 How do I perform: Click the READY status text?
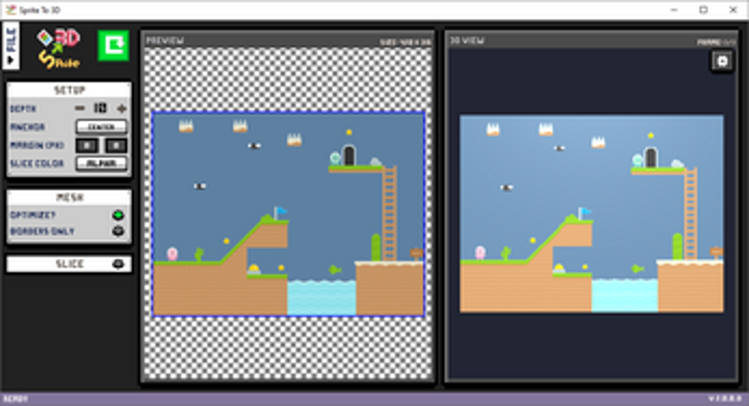pyautogui.click(x=15, y=398)
